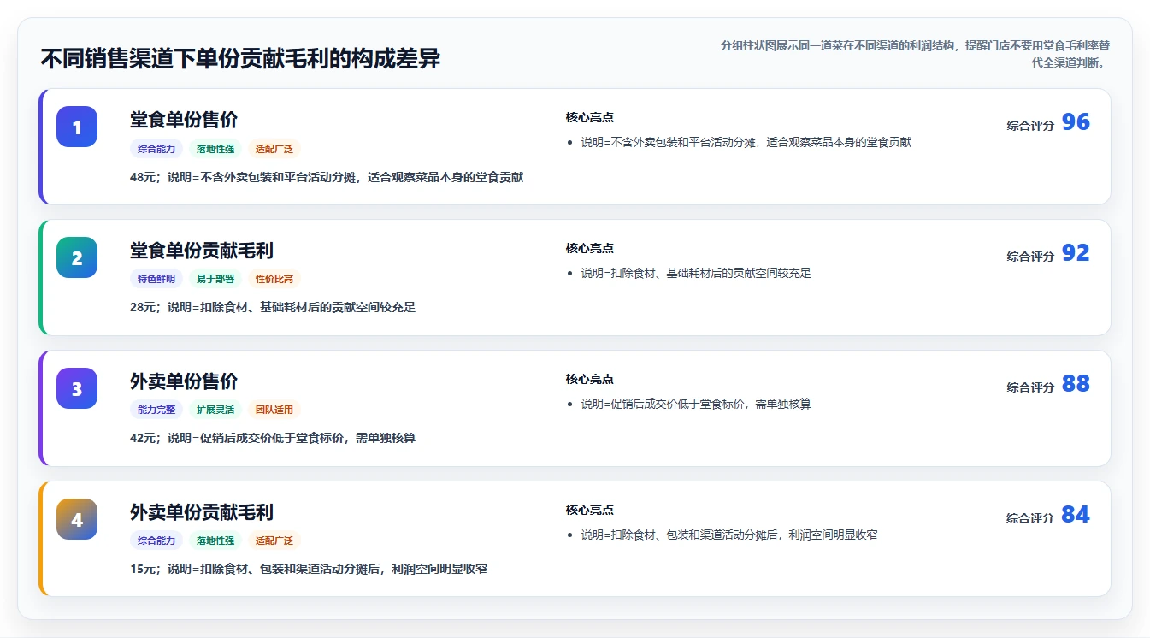1150x638 pixels.
Task: Click the number 4 rank badge
Action: 77,519
